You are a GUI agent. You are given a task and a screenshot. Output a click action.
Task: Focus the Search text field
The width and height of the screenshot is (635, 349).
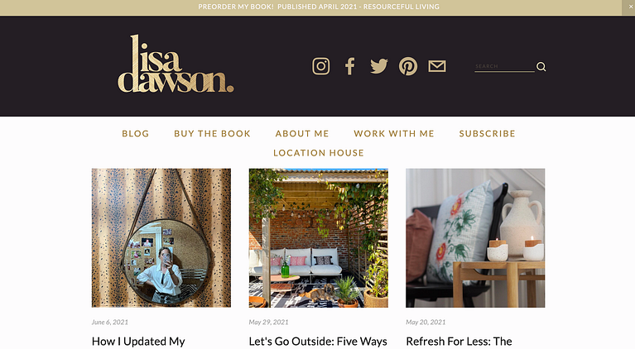[x=504, y=66]
